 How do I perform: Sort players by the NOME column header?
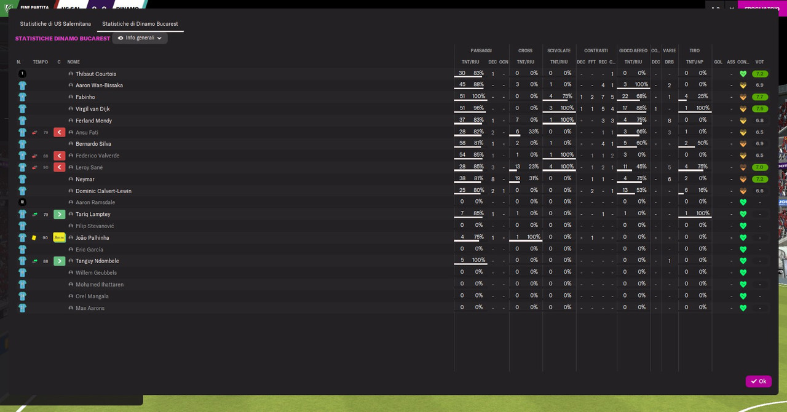(73, 62)
